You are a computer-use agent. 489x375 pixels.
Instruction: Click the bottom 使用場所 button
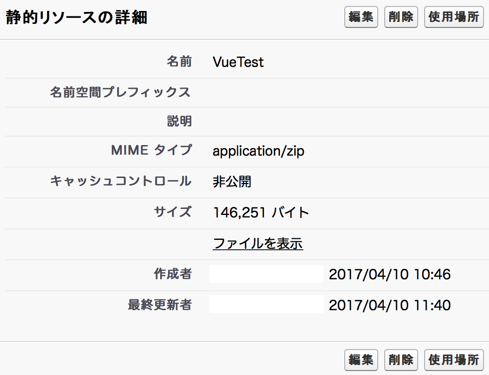[454, 360]
